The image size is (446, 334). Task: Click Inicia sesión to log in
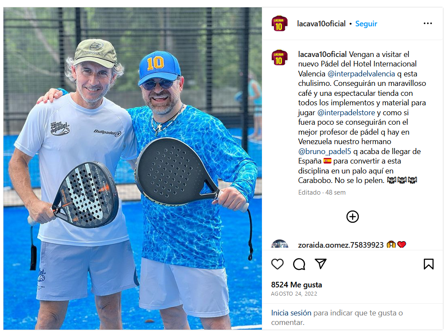tap(291, 313)
